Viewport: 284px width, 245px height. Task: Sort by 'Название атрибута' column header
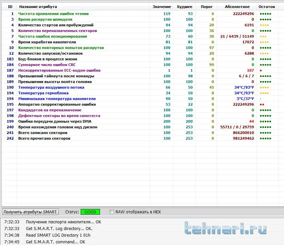38,7
